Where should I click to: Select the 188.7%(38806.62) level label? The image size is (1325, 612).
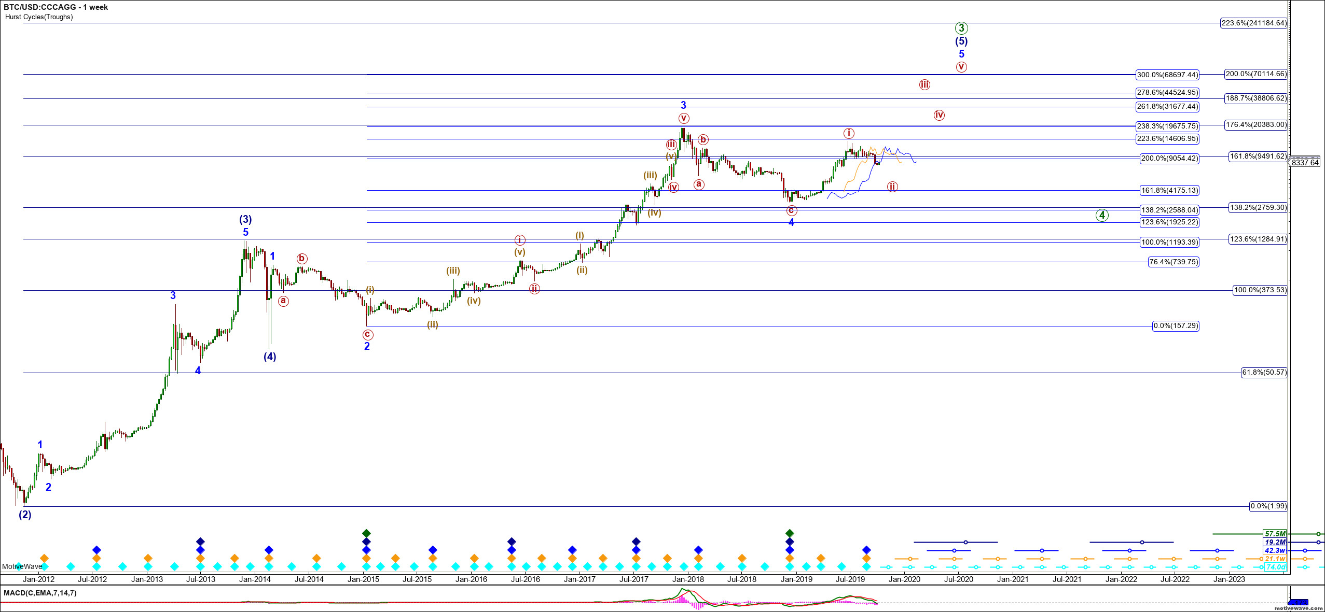point(1256,98)
